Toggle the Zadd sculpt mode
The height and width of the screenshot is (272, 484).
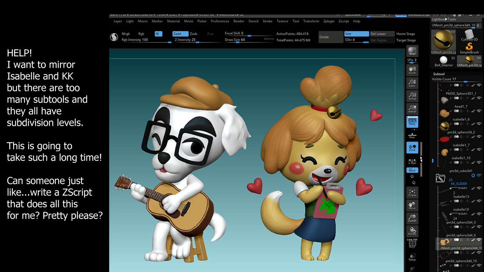pos(180,34)
